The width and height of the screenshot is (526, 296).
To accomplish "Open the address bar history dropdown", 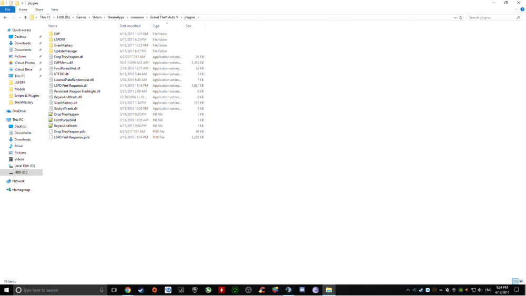I will click(455, 17).
